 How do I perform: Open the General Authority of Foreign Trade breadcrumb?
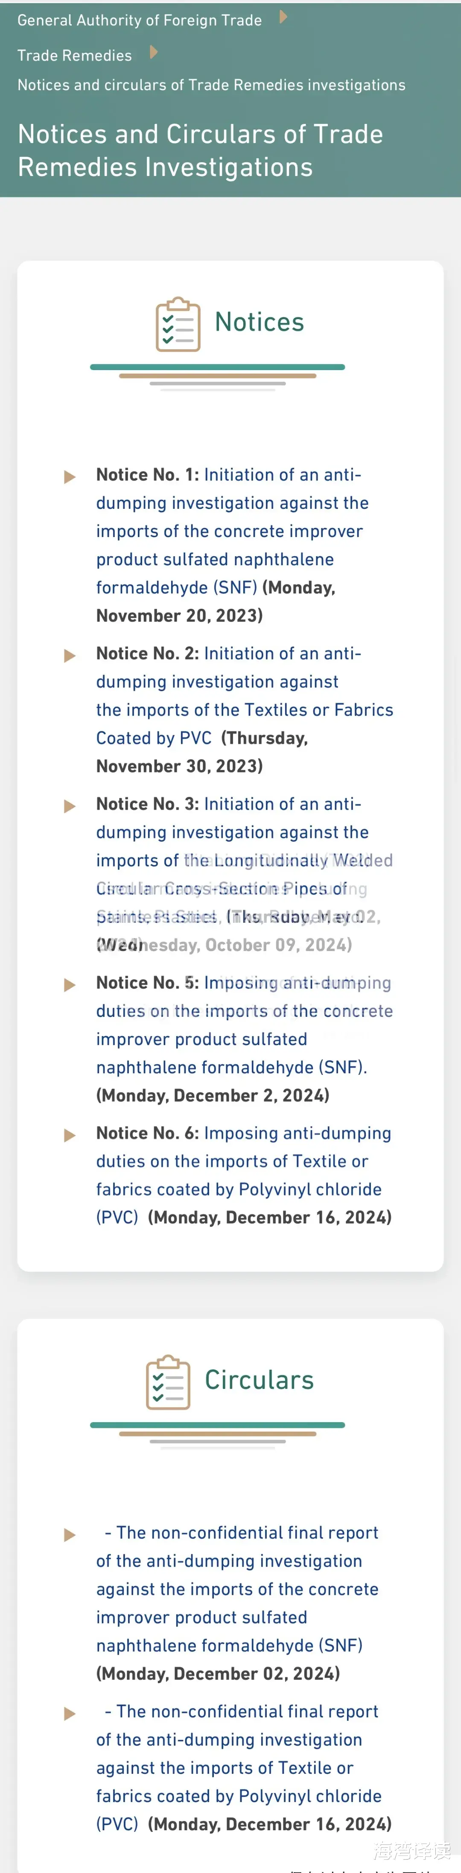click(140, 21)
